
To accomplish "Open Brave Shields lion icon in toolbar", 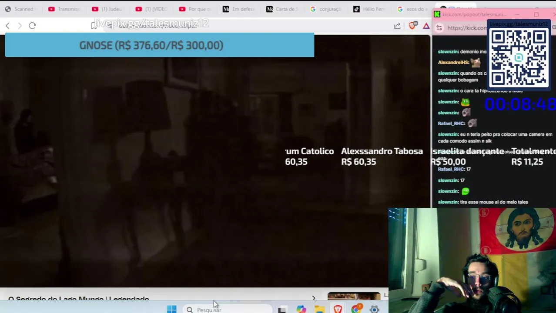I will point(412,26).
